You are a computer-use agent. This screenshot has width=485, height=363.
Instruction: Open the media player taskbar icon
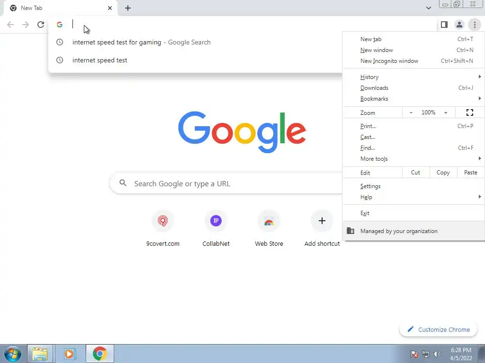[70, 354]
